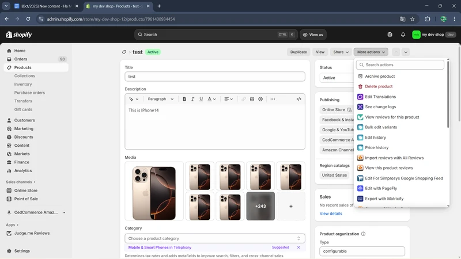This screenshot has height=259, width=461.
Task: Open Analytics section
Action: click(36, 170)
